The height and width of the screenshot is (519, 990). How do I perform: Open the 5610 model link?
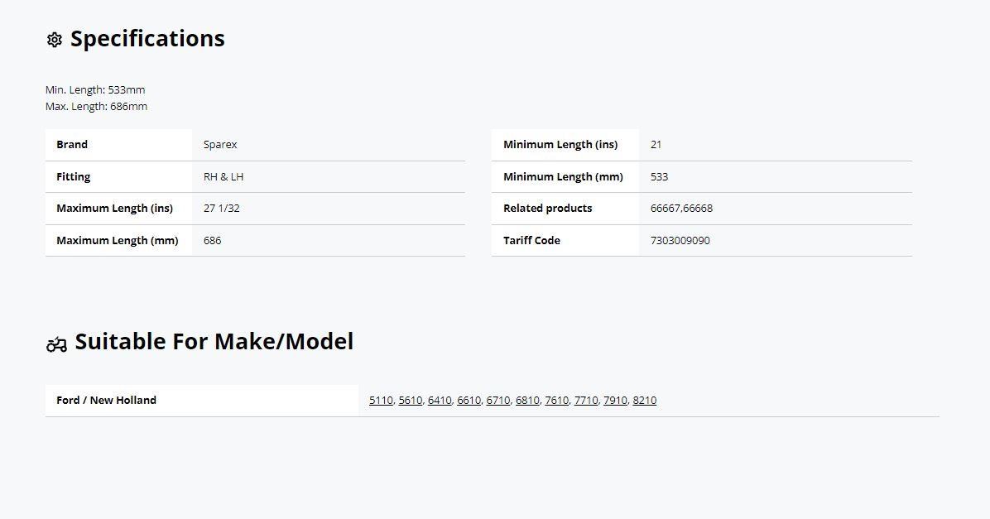(x=411, y=401)
